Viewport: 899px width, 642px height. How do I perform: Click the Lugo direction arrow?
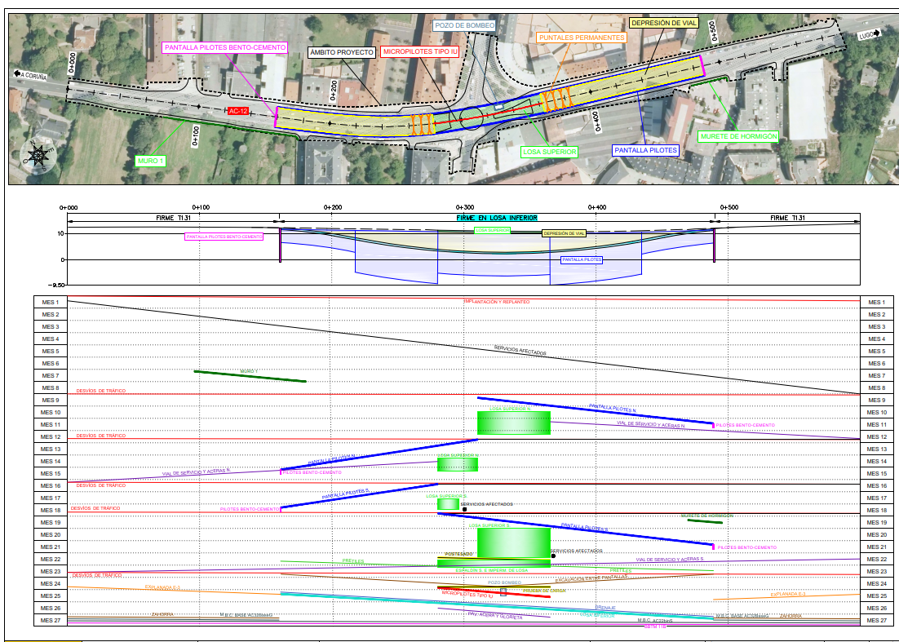click(x=869, y=36)
